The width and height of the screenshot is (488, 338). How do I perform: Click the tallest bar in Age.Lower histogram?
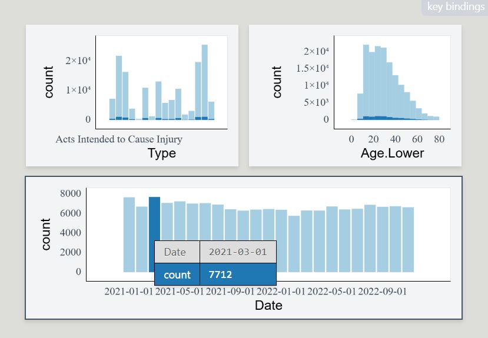[x=366, y=82]
